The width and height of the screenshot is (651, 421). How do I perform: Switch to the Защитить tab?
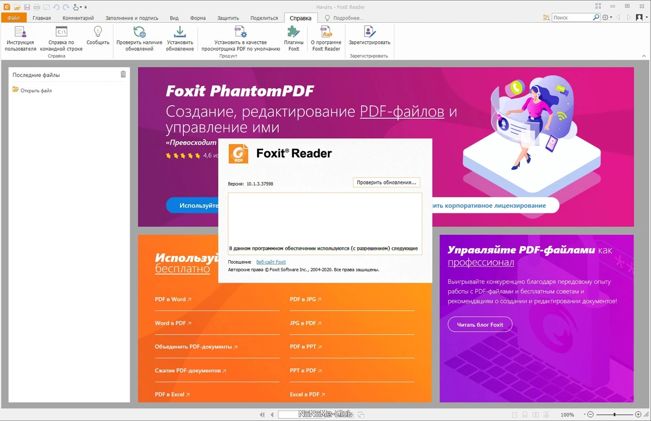point(228,18)
